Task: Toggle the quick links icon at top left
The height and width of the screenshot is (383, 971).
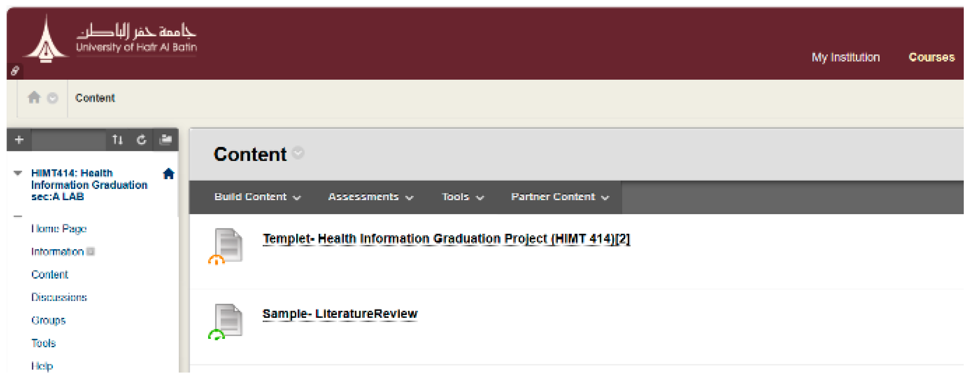Action: (x=15, y=70)
